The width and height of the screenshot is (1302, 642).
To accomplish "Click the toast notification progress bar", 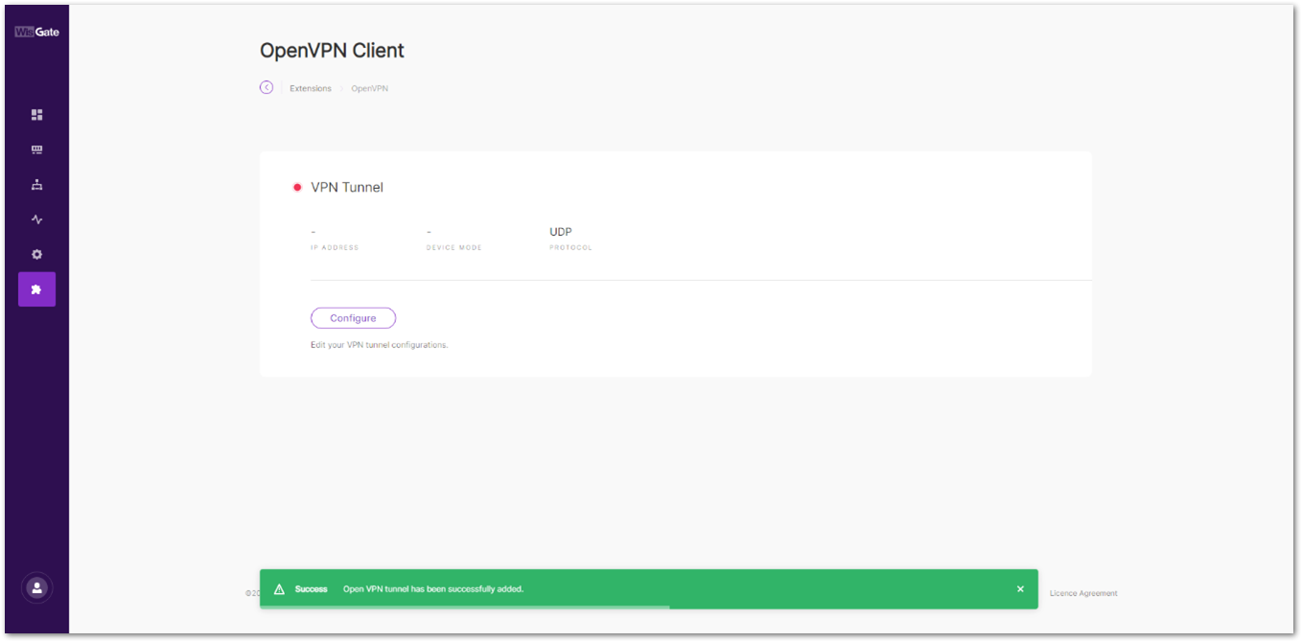I will click(465, 607).
